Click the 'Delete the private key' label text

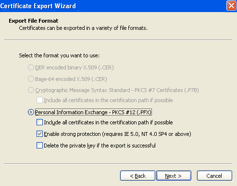click(100, 146)
